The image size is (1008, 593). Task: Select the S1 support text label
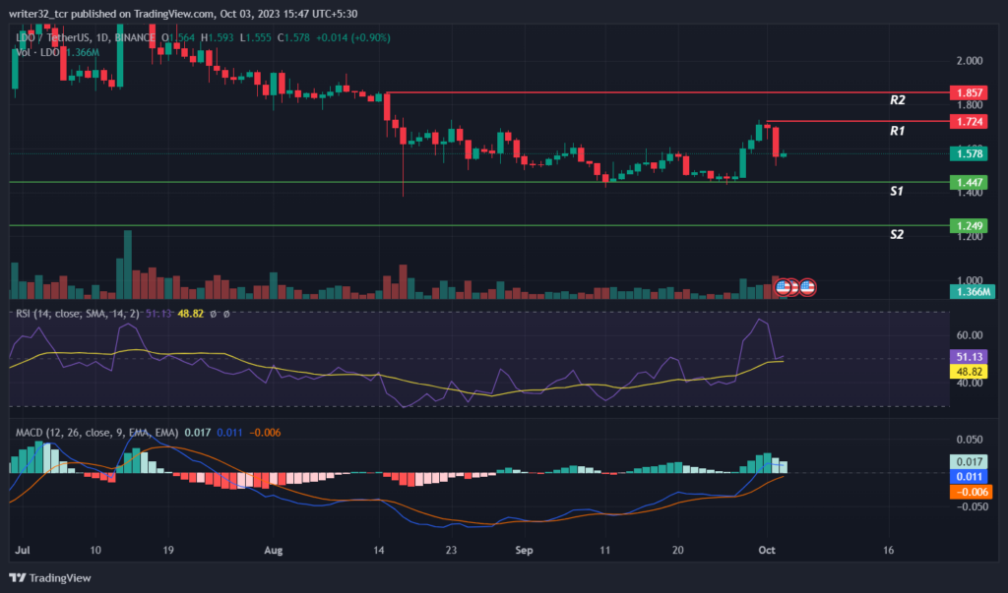897,191
